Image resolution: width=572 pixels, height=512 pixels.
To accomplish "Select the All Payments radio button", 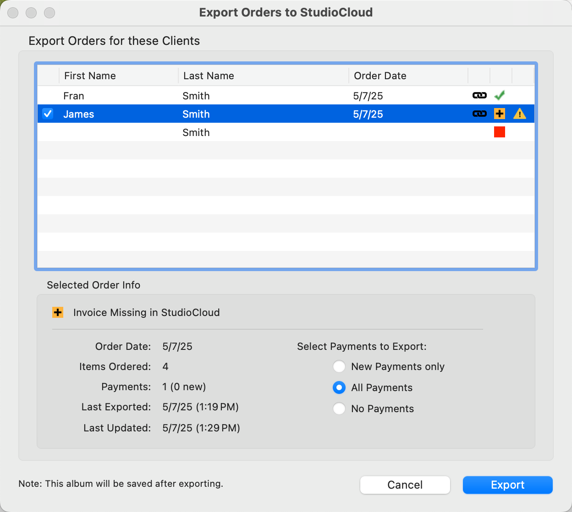I will coord(339,387).
